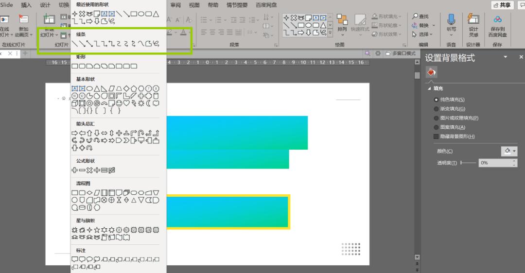Open the 颜色 fill color dropdown

click(509, 151)
